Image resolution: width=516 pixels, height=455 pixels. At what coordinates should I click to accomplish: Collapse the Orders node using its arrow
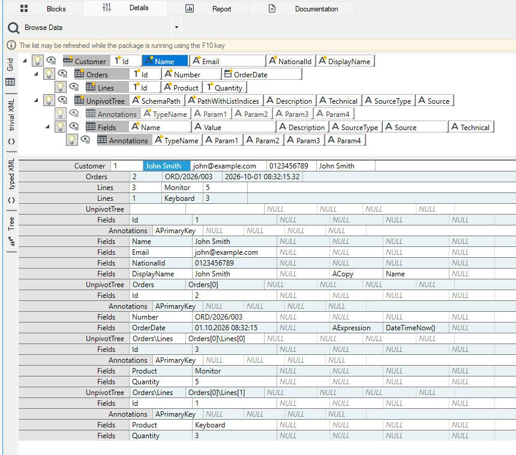point(36,74)
